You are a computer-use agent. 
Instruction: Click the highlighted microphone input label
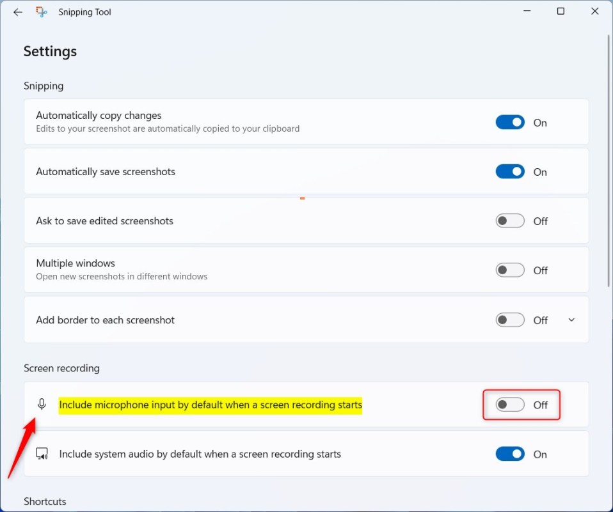[x=211, y=405]
